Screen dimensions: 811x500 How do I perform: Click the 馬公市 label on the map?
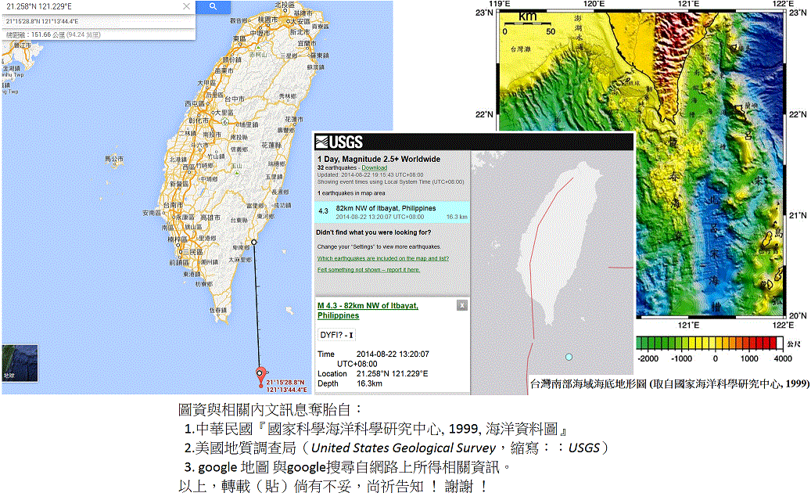(113, 159)
